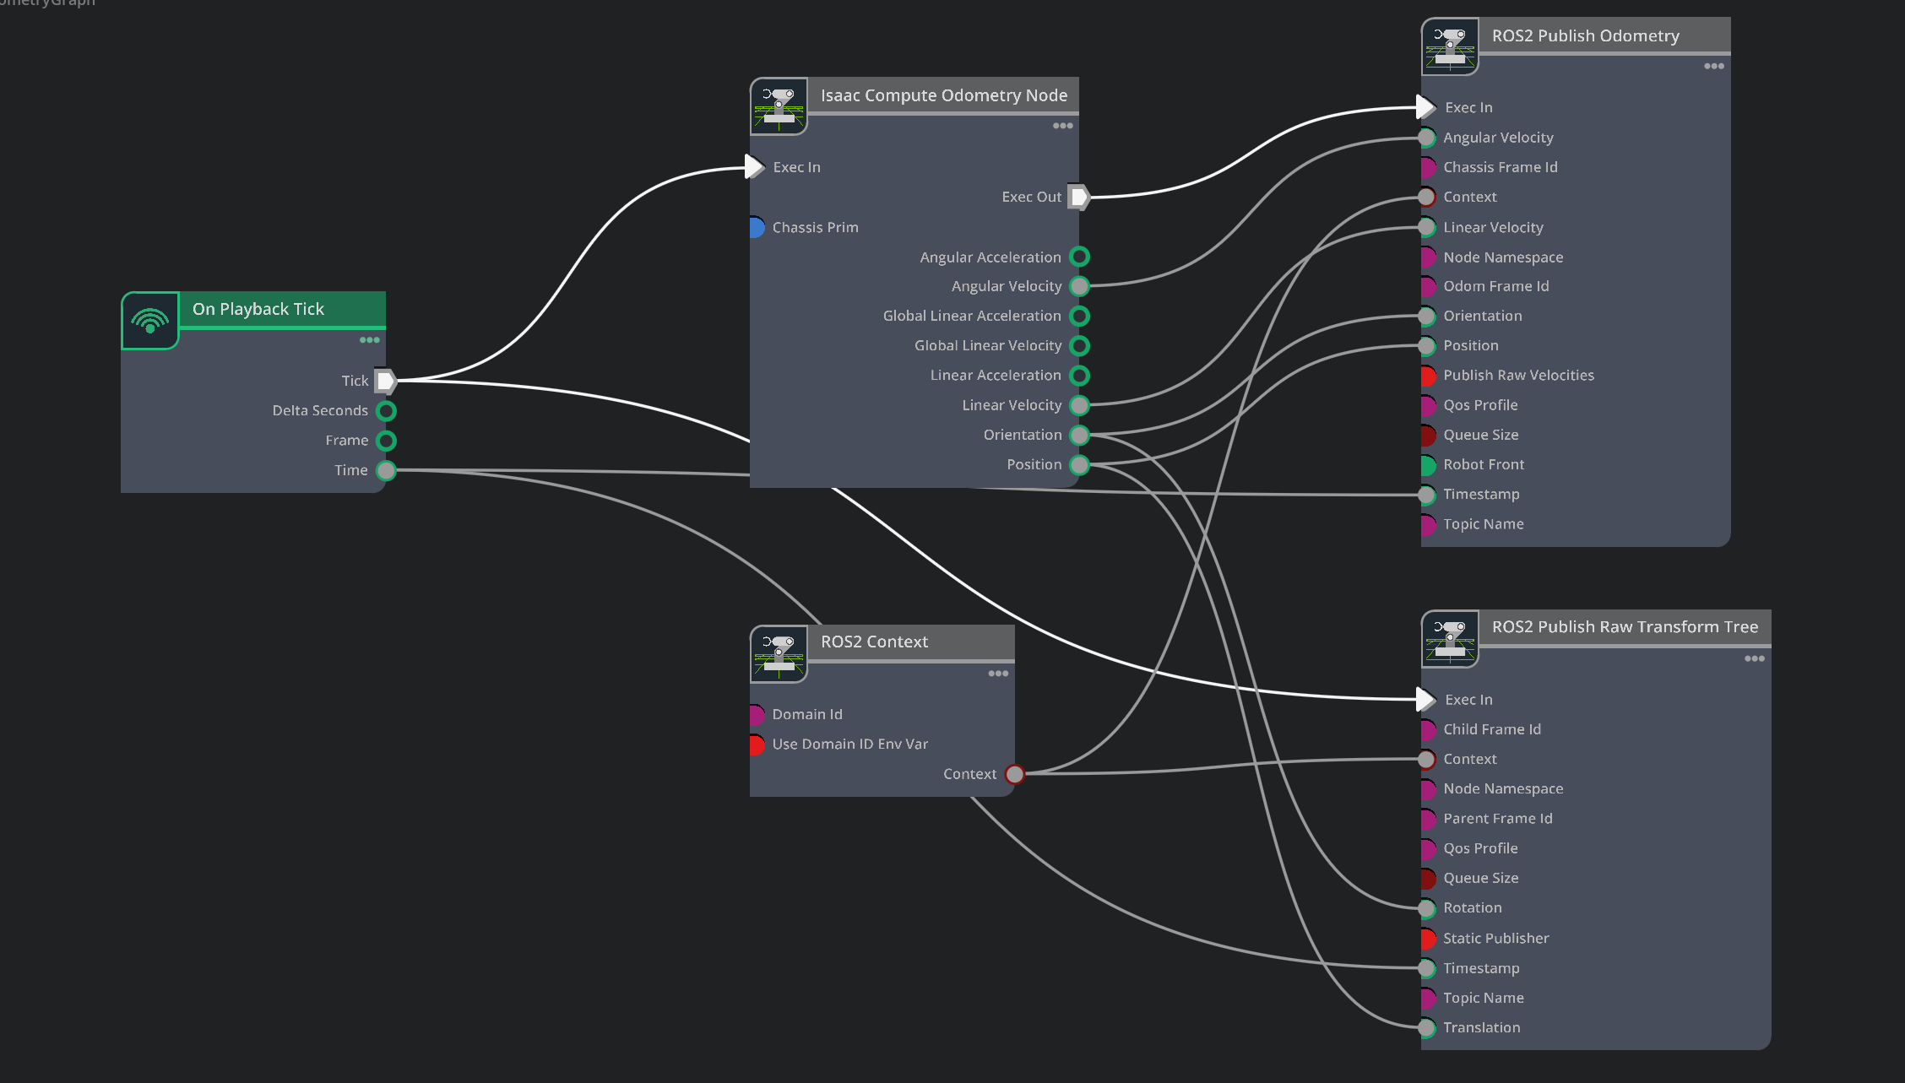1905x1083 pixels.
Task: Click Position input pin on ROS2 Publish Odometry
Action: point(1427,346)
